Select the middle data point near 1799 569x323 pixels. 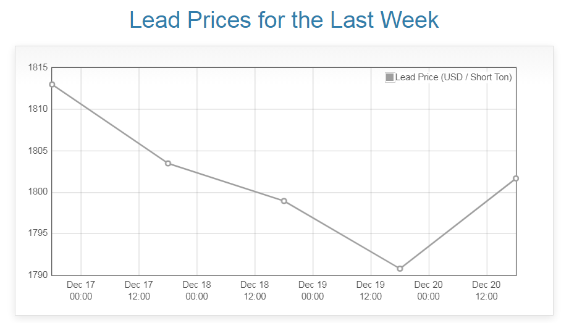coord(284,201)
